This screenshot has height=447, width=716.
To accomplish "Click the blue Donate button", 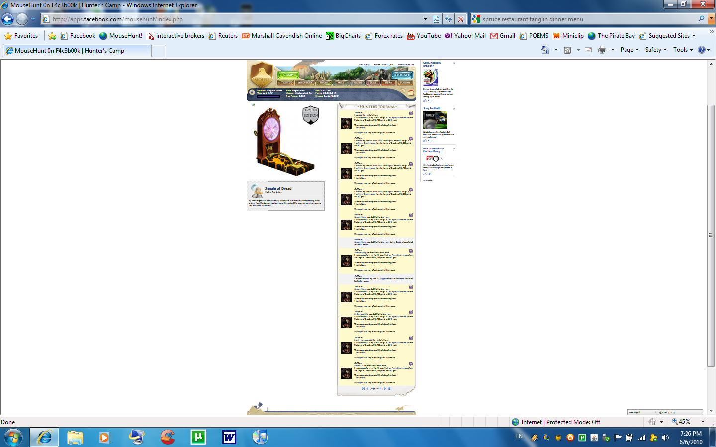I will click(x=402, y=75).
